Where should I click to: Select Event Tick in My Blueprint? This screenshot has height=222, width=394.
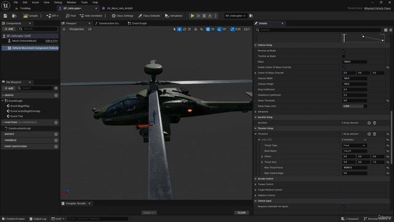(17, 117)
